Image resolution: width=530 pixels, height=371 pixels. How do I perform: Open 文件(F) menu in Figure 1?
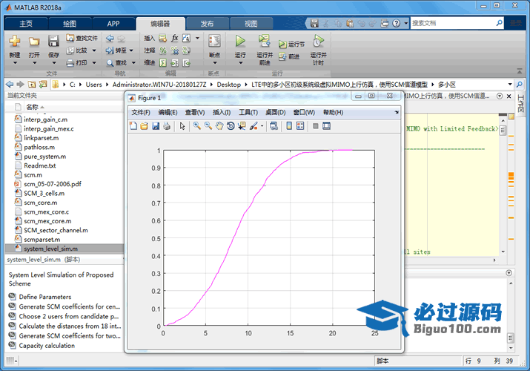141,112
